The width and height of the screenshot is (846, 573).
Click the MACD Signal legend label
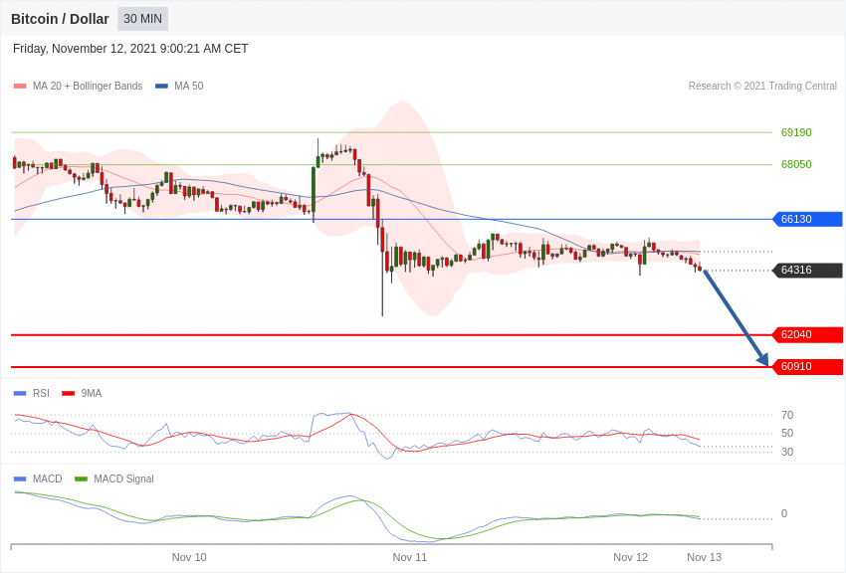(123, 478)
